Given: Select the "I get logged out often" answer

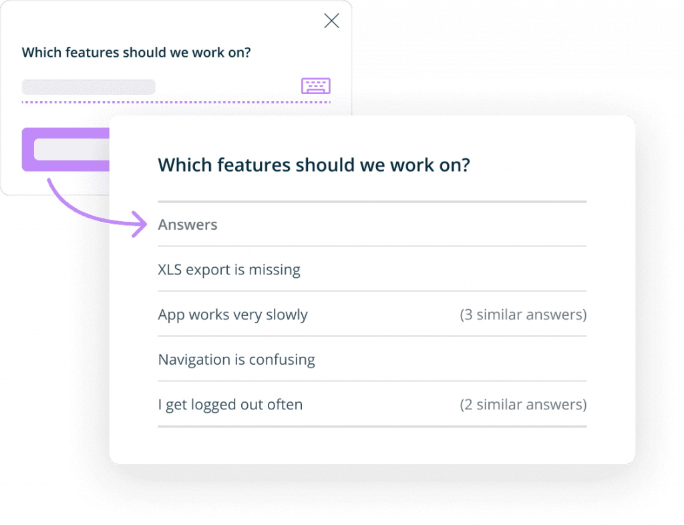Looking at the screenshot, I should pyautogui.click(x=230, y=404).
